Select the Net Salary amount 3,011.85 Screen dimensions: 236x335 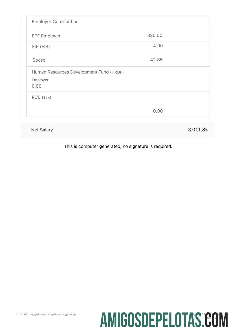coord(198,130)
